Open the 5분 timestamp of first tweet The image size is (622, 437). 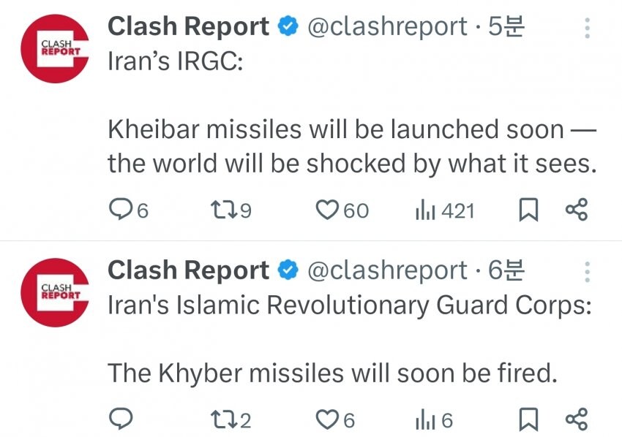[506, 27]
